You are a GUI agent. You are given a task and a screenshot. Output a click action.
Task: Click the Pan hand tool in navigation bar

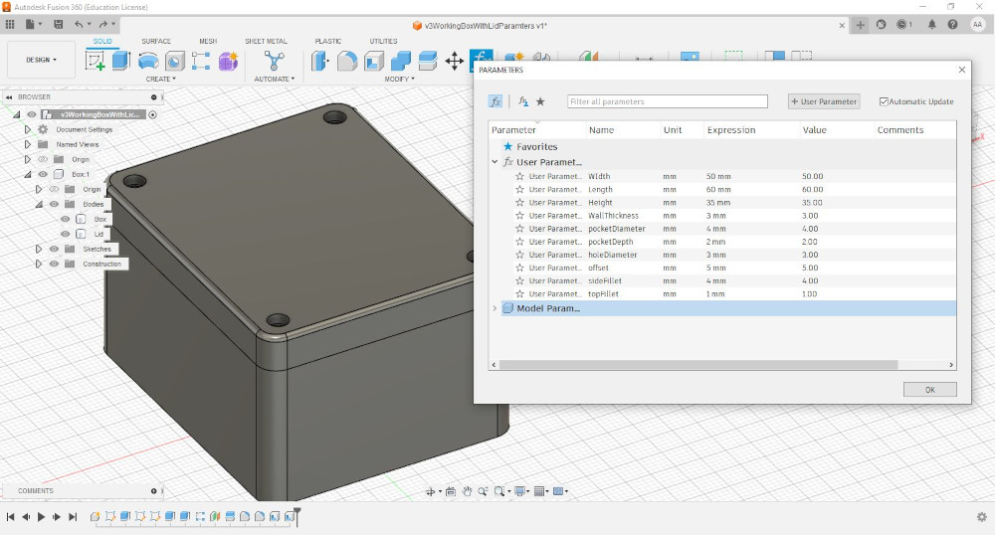point(467,491)
